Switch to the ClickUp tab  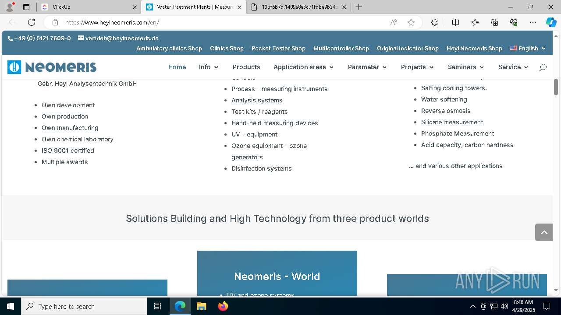pos(89,7)
